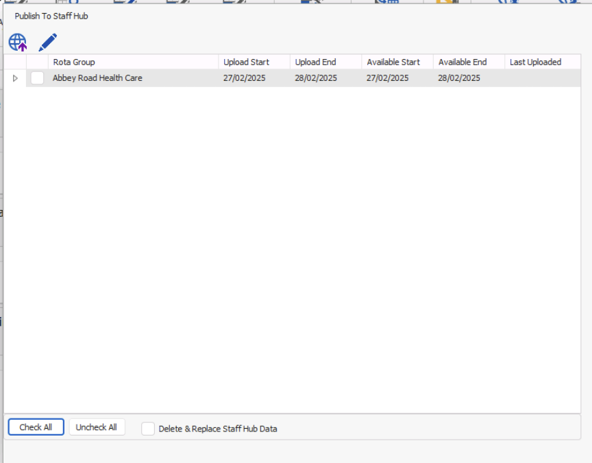Click the Upload Start column header

coord(254,62)
